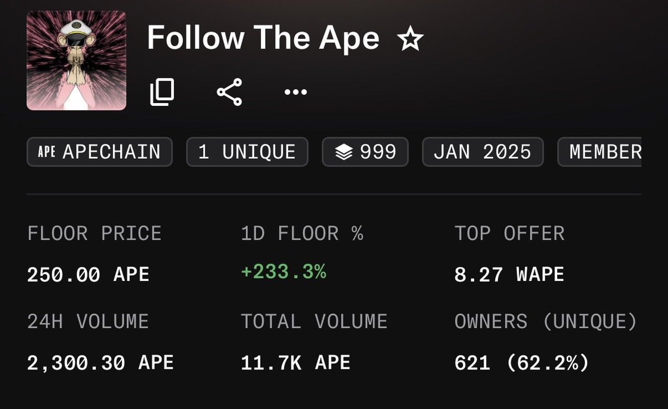Star the Follow The Ape collection
The height and width of the screenshot is (409, 668).
point(411,40)
